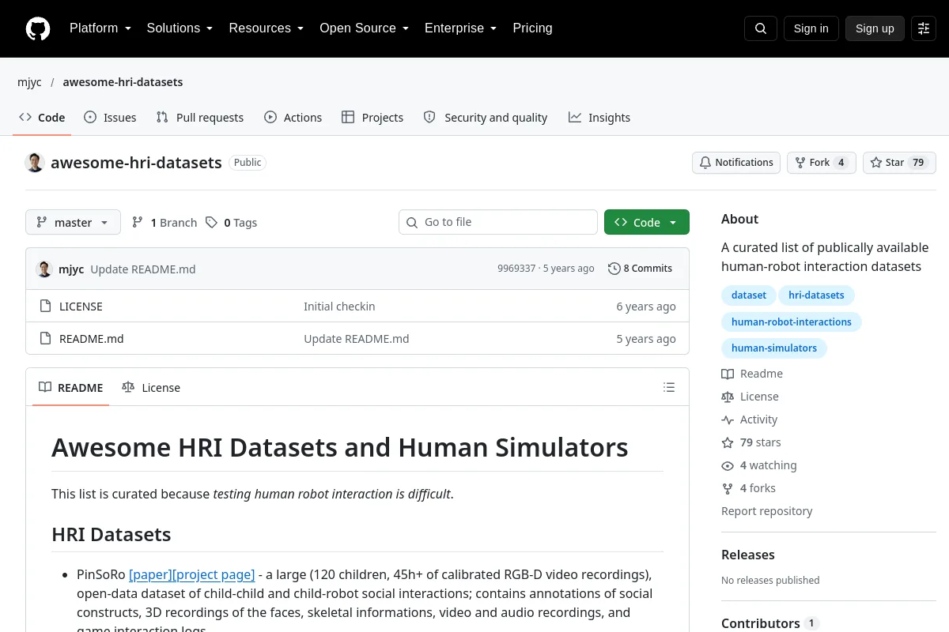The height and width of the screenshot is (632, 949).
Task: View the 79 stars link
Action: pos(751,442)
